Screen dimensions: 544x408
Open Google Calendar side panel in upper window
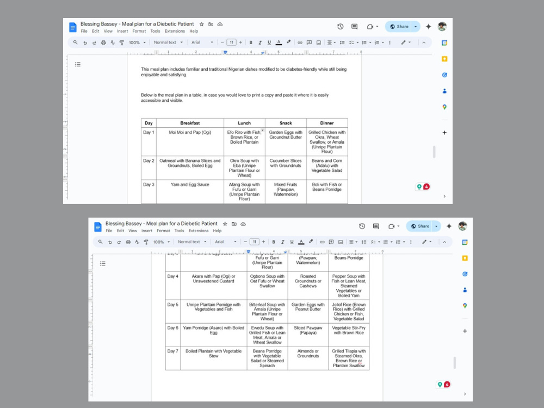444,42
